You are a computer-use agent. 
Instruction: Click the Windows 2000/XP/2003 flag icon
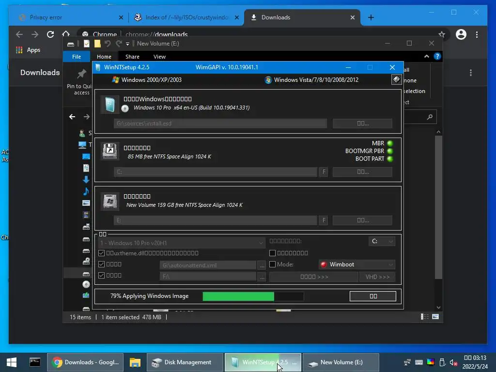coord(115,80)
